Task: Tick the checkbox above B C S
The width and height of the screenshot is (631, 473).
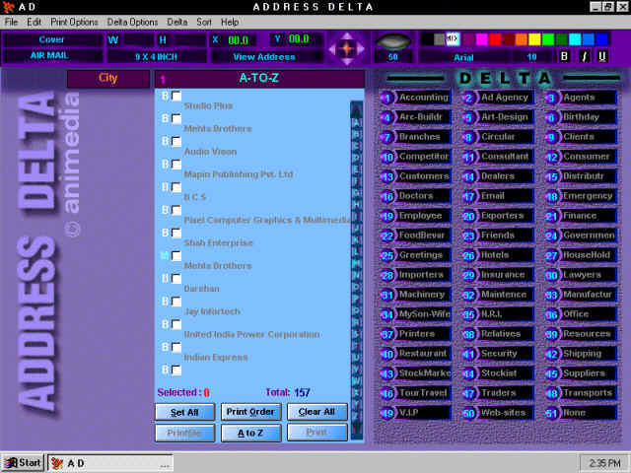Action: click(x=176, y=187)
